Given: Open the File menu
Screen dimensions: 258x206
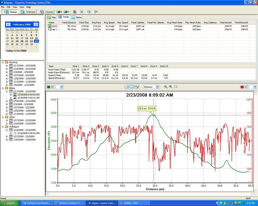Looking at the screenshot, I should [x=3, y=7].
